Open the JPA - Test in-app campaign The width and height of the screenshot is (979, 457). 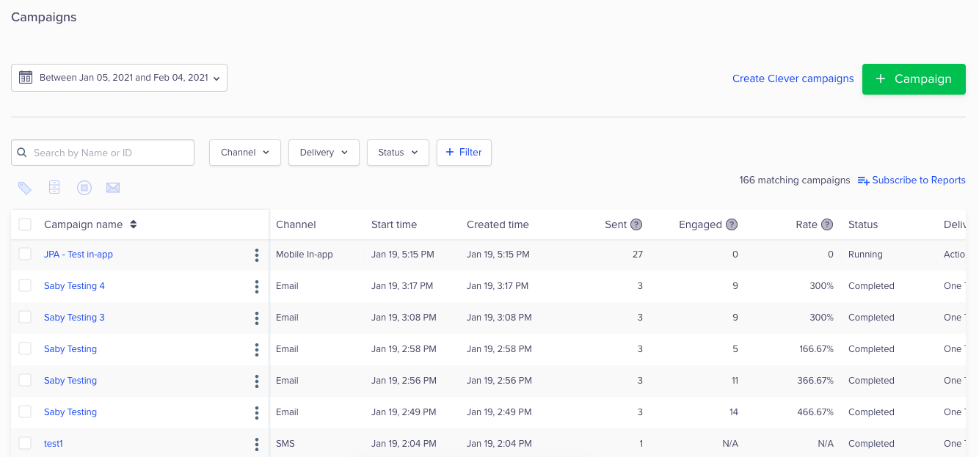[79, 255]
